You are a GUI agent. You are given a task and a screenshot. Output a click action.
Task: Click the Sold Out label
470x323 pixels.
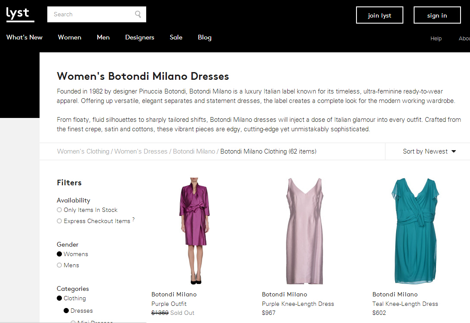tap(182, 313)
